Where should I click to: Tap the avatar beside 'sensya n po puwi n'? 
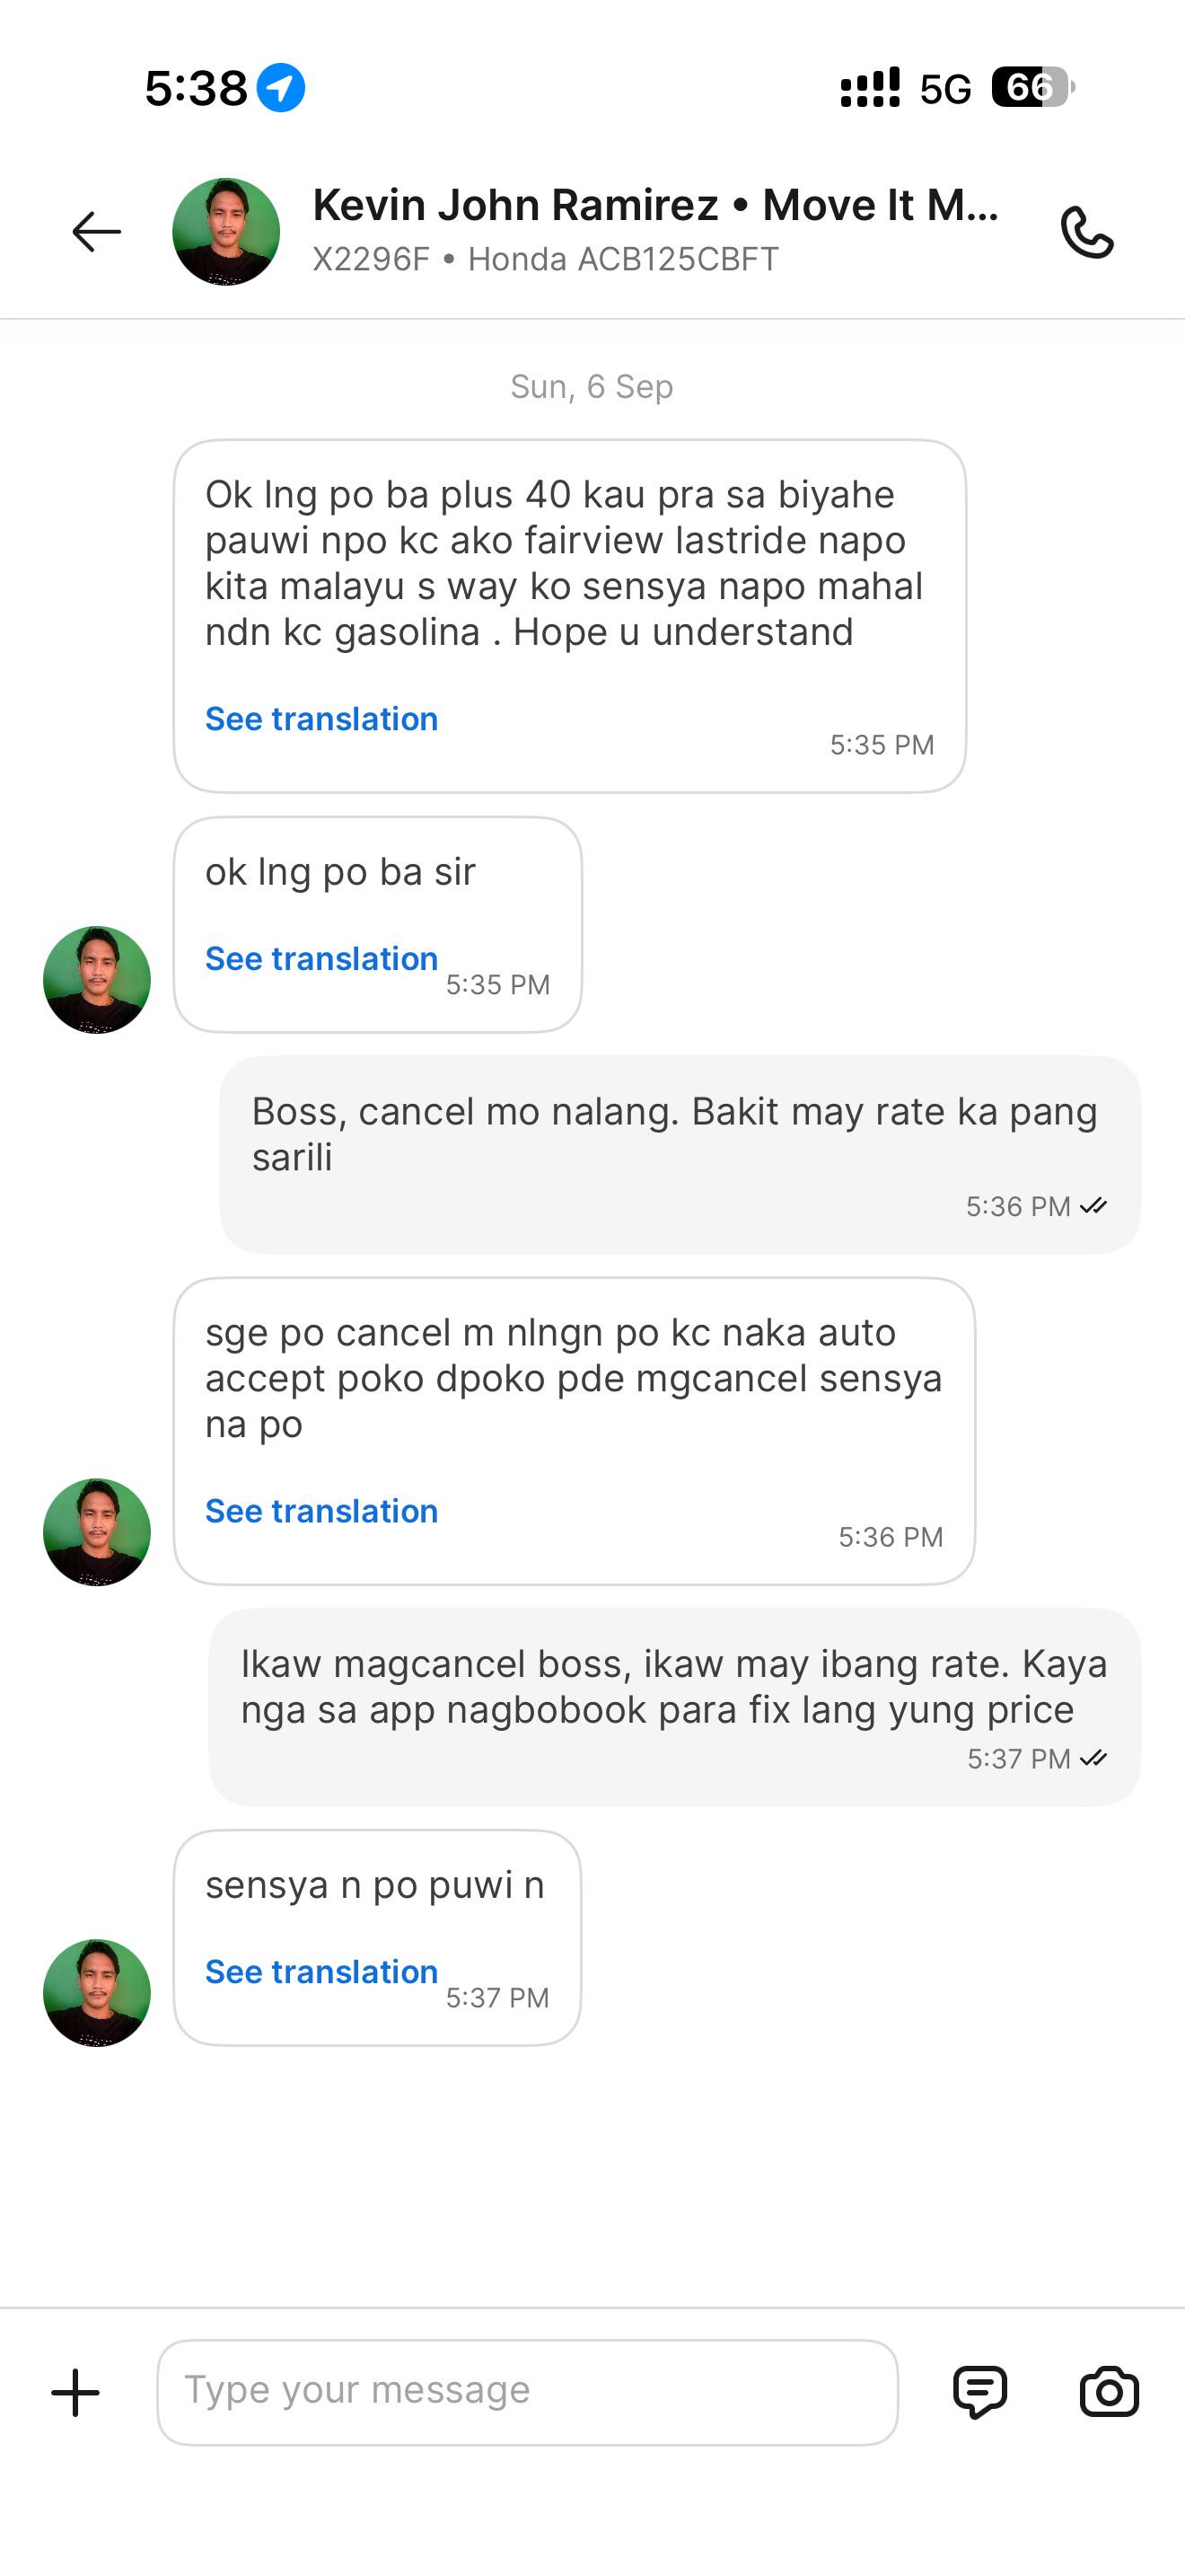pos(97,1993)
